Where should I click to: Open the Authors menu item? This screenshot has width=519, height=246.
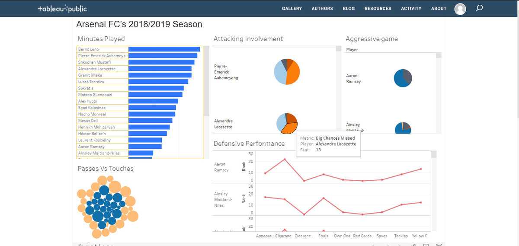coord(322,9)
